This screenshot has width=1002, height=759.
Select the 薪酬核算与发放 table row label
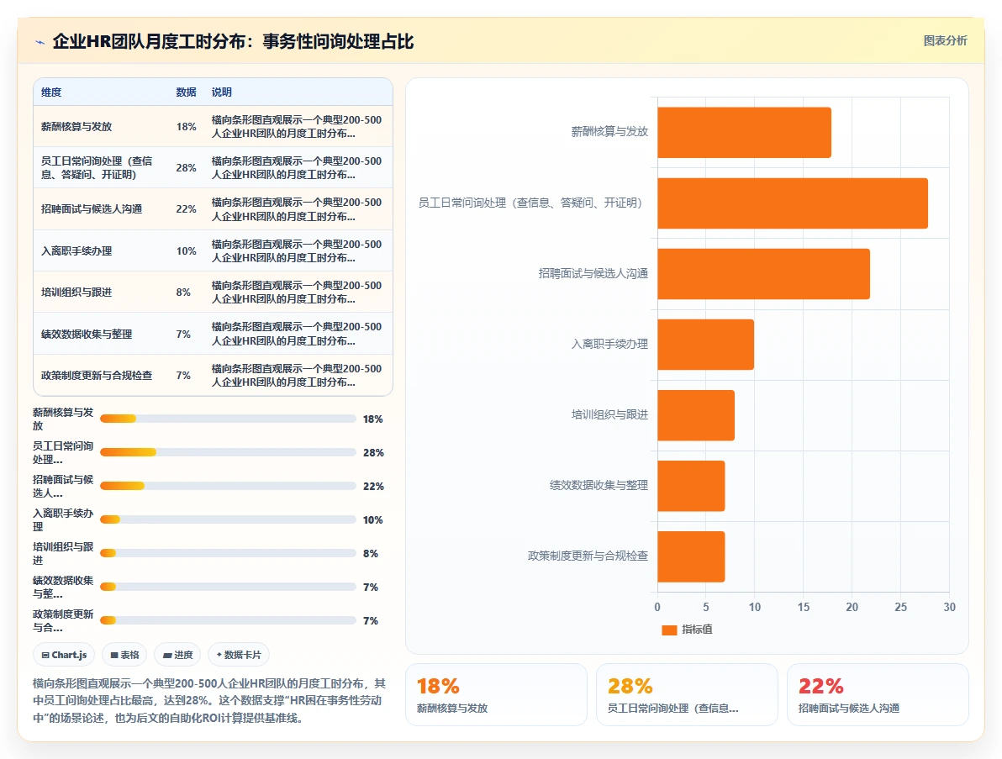coord(76,126)
